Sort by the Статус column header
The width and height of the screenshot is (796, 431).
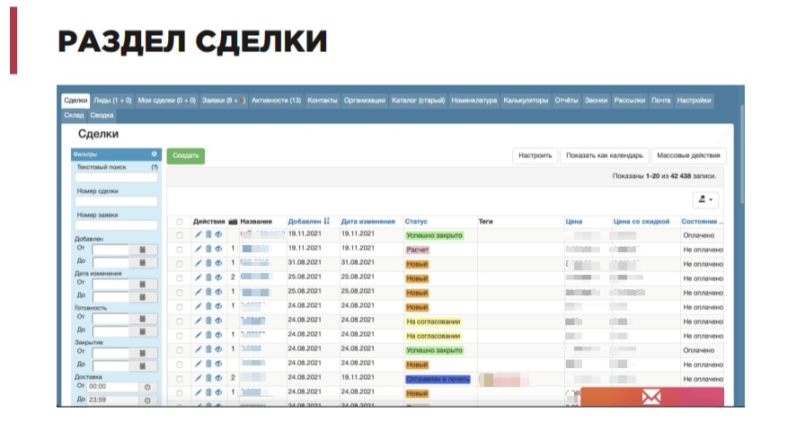(x=416, y=222)
